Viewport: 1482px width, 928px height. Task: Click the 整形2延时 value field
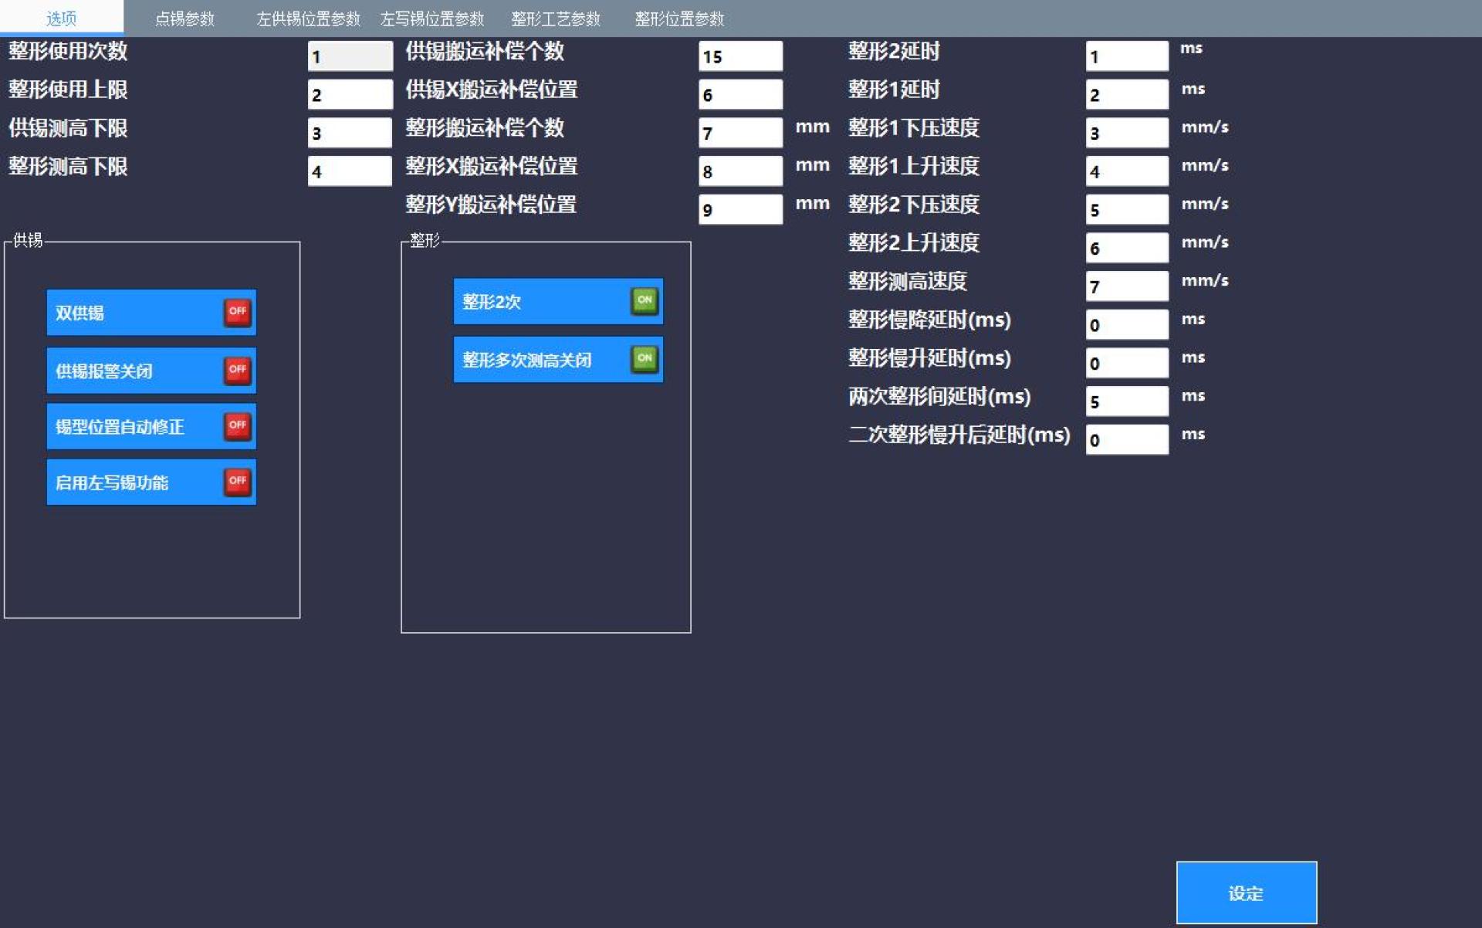tap(1127, 56)
